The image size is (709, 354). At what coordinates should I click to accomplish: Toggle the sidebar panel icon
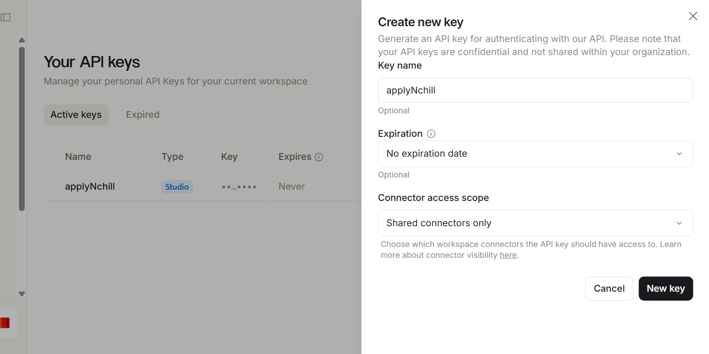[x=5, y=17]
